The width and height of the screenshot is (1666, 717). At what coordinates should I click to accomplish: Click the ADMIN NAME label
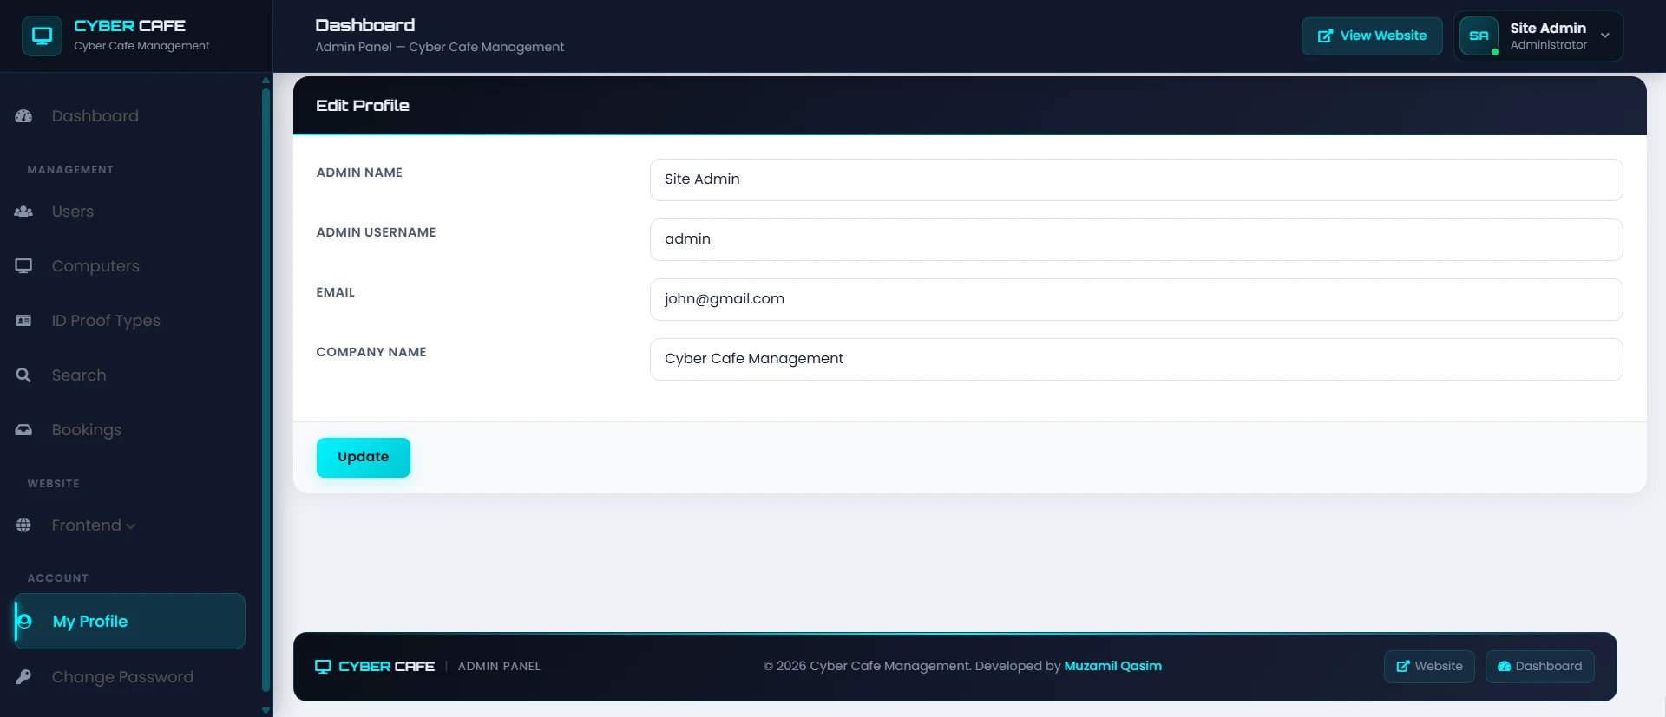[x=359, y=173]
